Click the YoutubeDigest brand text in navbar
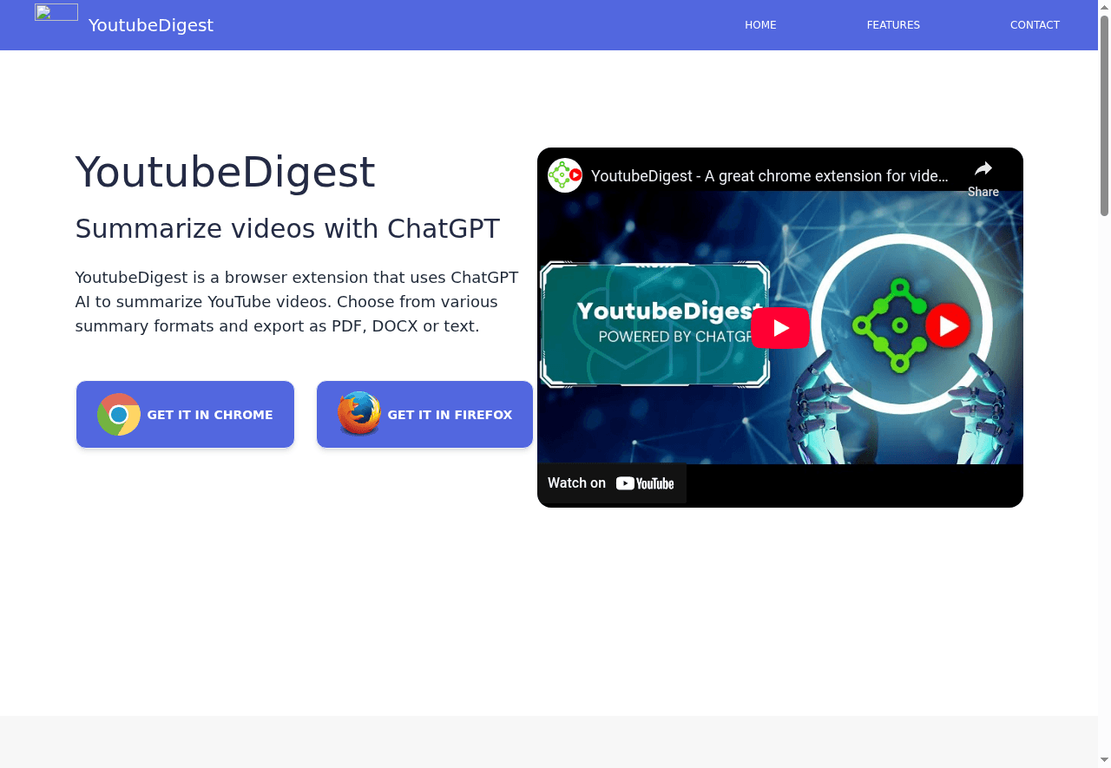 coord(150,25)
